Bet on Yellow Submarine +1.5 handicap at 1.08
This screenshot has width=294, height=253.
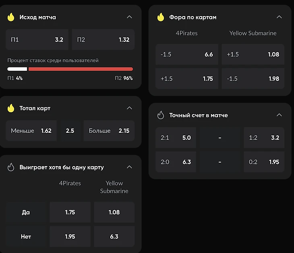(x=253, y=54)
